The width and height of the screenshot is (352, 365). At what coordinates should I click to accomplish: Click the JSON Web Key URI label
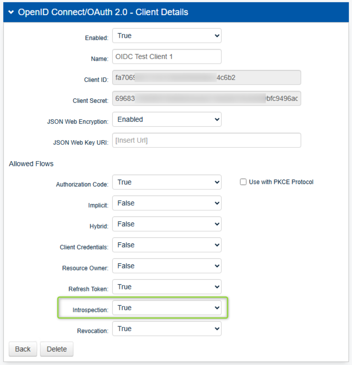[81, 142]
